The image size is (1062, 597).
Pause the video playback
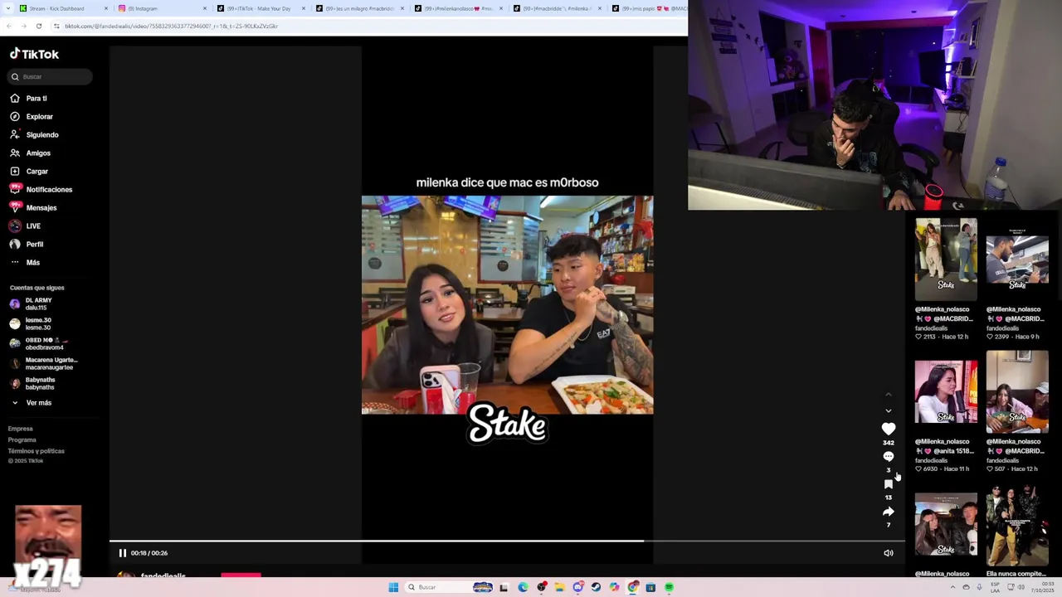[x=122, y=553]
